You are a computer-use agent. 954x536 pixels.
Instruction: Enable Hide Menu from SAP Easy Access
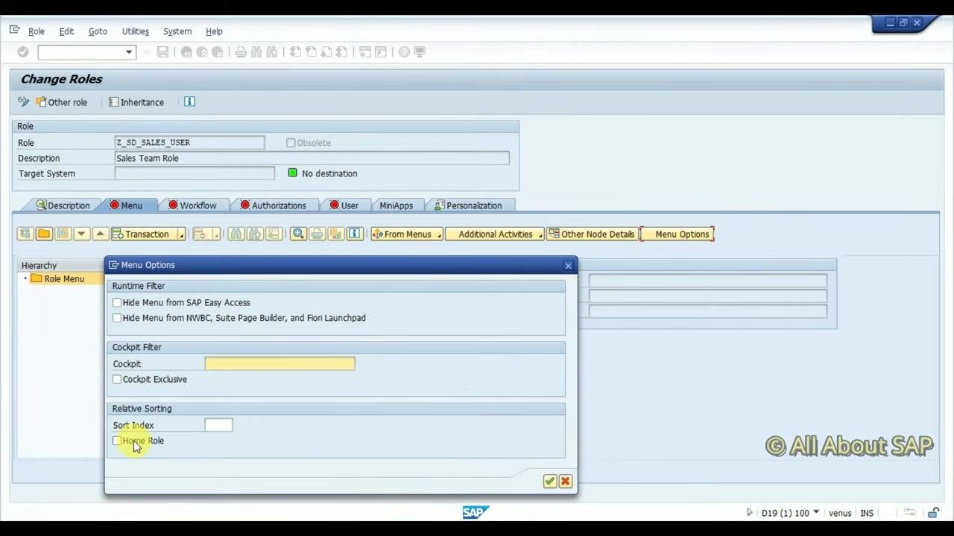coord(117,302)
